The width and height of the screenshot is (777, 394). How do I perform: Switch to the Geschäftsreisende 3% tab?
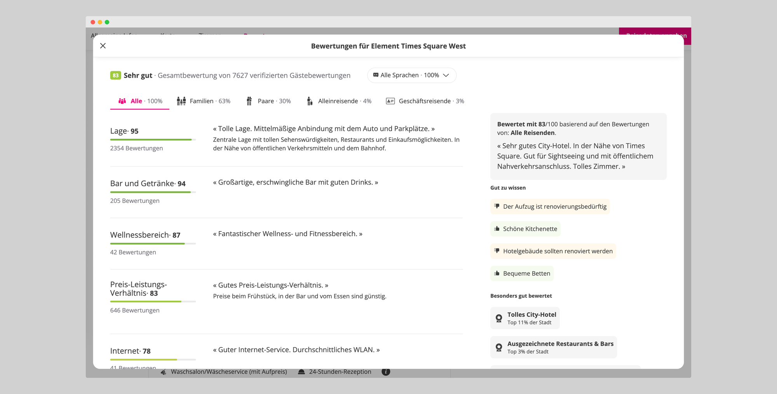coord(425,101)
